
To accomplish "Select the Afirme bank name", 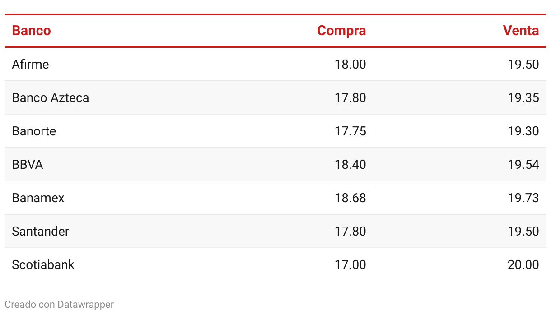I will (x=30, y=64).
